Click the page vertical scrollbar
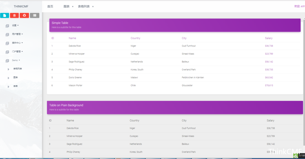 [x=304, y=85]
